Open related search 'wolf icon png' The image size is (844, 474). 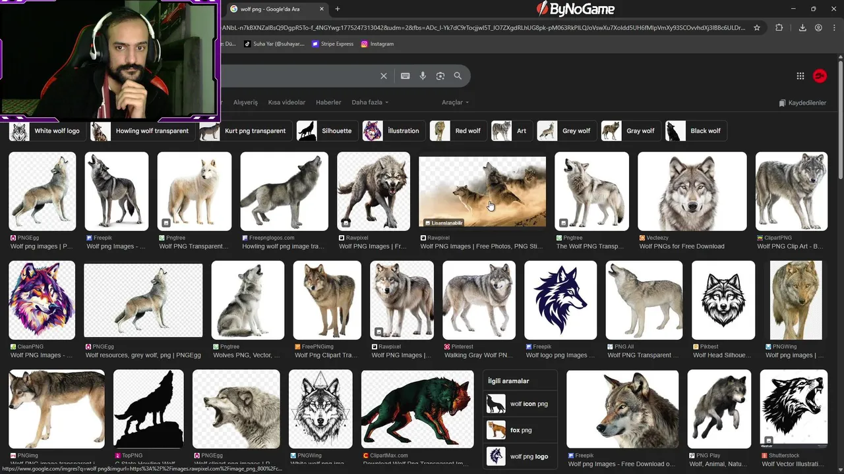tap(520, 404)
